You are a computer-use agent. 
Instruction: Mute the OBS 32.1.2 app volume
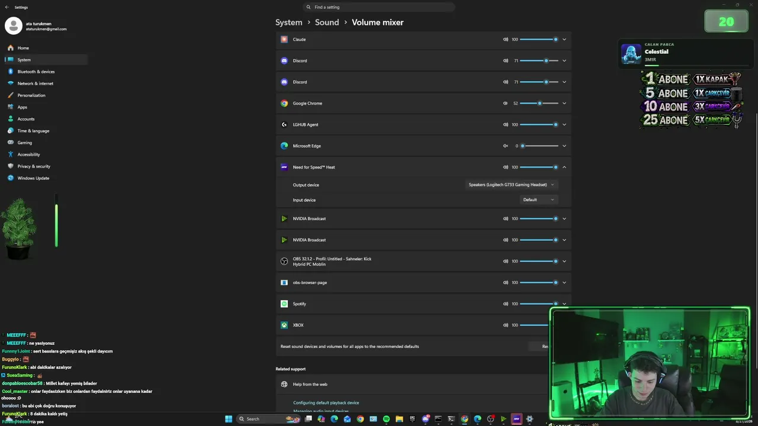506,262
